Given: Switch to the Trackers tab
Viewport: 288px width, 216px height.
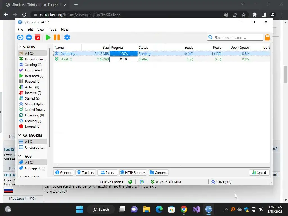Looking at the screenshot, I should click(85, 173).
